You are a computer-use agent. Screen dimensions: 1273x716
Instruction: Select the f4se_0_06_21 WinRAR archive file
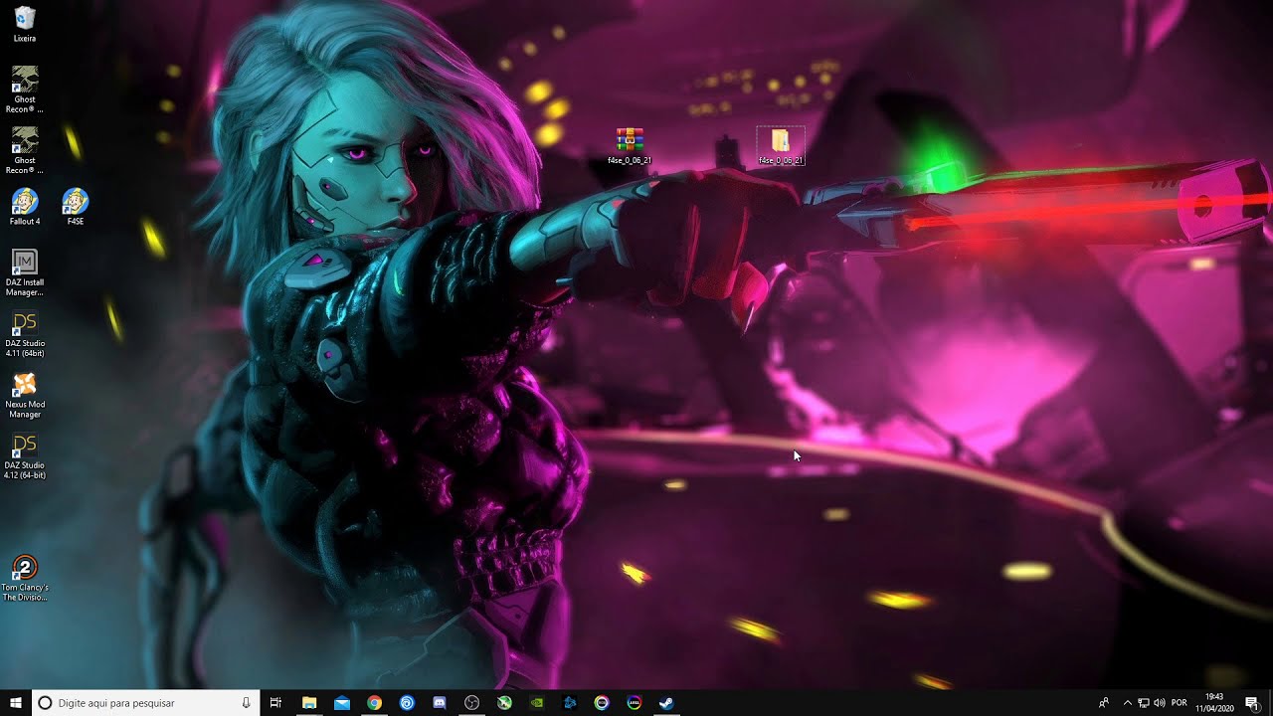click(630, 146)
